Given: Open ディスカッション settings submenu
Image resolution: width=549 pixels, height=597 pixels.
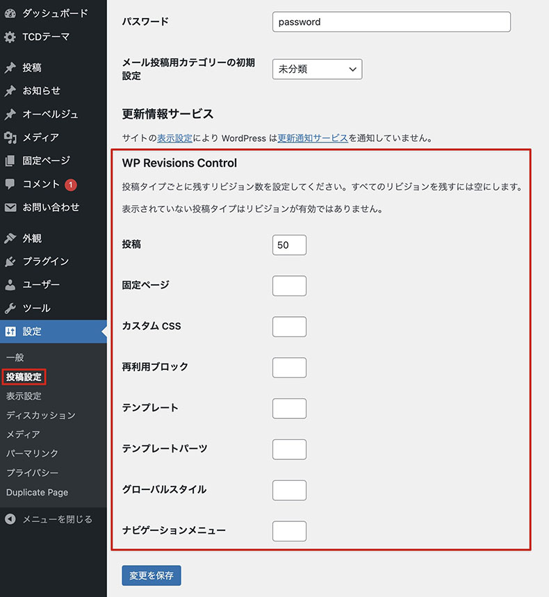Looking at the screenshot, I should pos(41,415).
